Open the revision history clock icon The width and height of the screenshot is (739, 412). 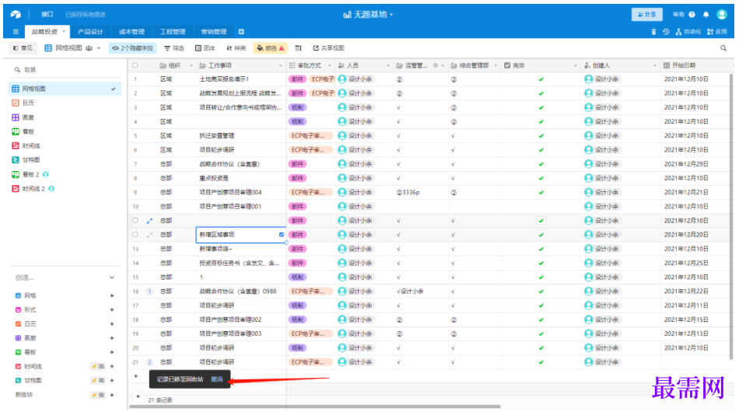pyautogui.click(x=666, y=32)
